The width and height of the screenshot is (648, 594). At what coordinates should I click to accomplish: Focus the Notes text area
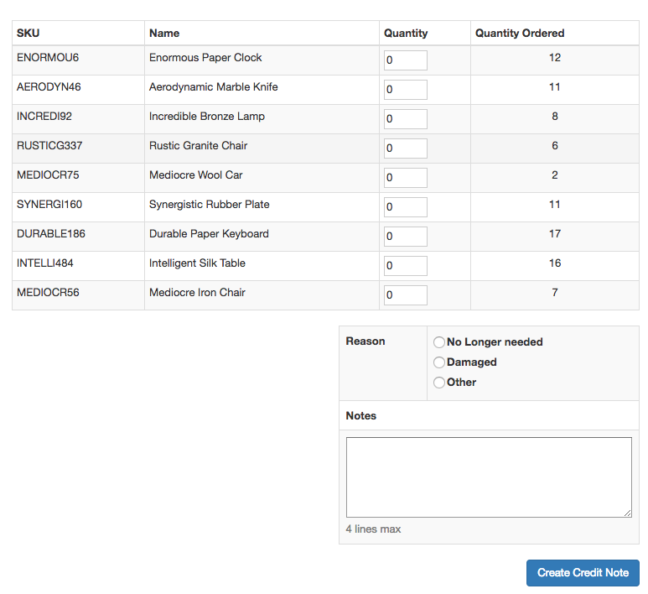[x=489, y=477]
